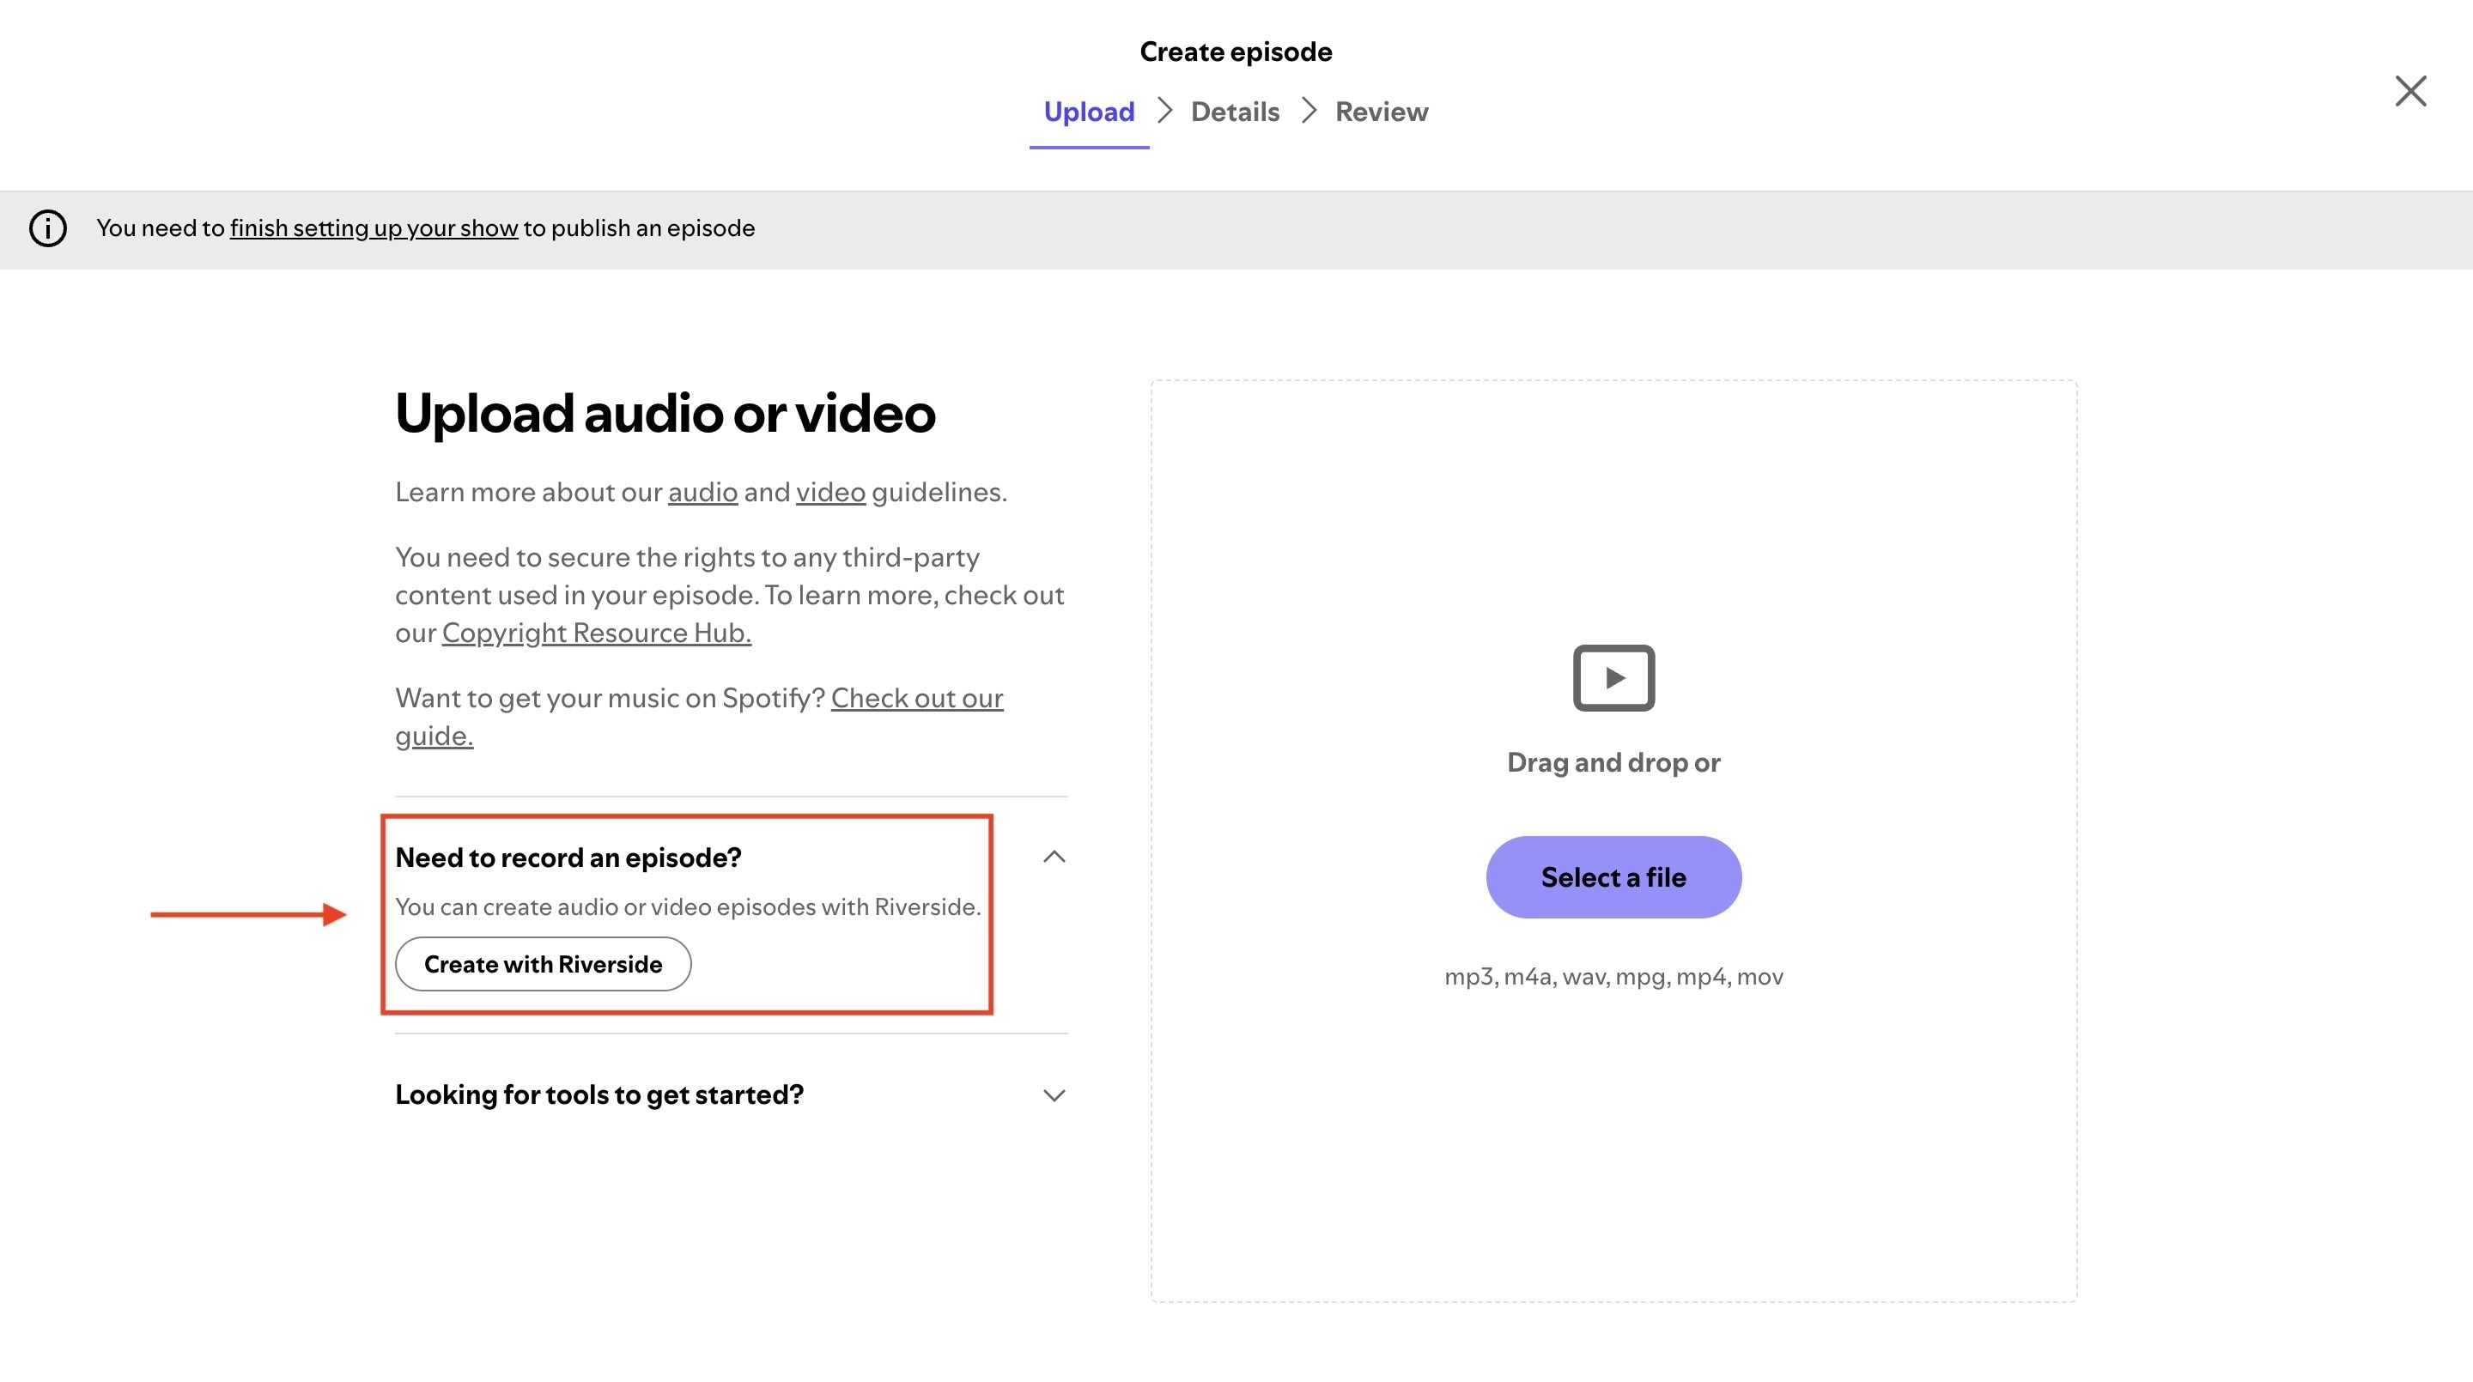This screenshot has height=1382, width=2473.
Task: Click the info icon in the banner
Action: click(48, 228)
